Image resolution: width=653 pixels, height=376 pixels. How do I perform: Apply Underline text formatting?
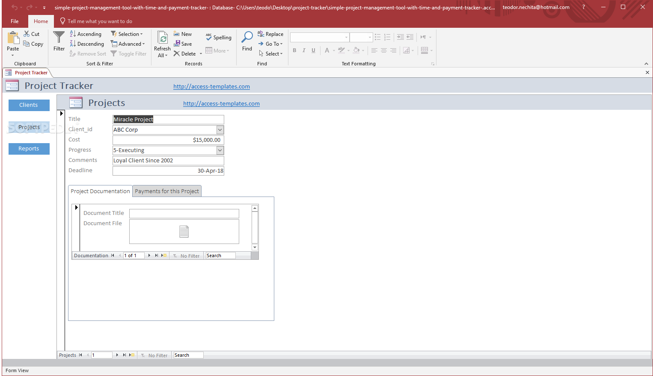click(313, 50)
